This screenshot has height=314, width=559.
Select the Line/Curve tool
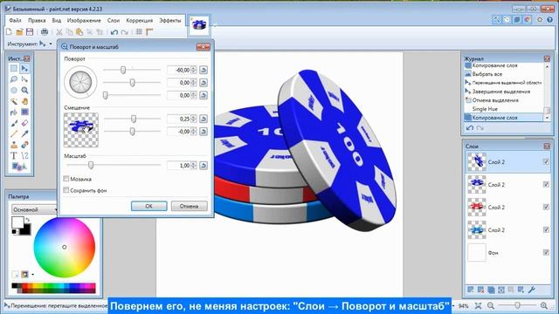[24, 155]
